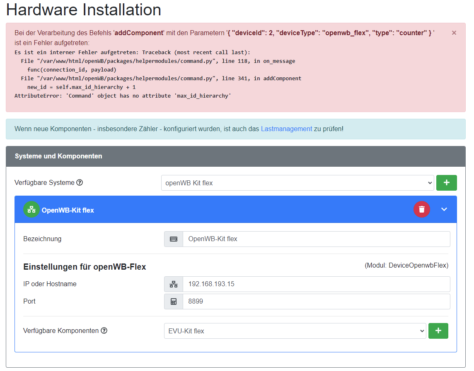Click keyboard icon beside Bezeichnung field
The height and width of the screenshot is (371, 474).
coord(174,239)
